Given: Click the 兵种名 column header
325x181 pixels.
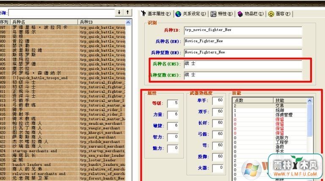Looking at the screenshot, I should 44,22.
